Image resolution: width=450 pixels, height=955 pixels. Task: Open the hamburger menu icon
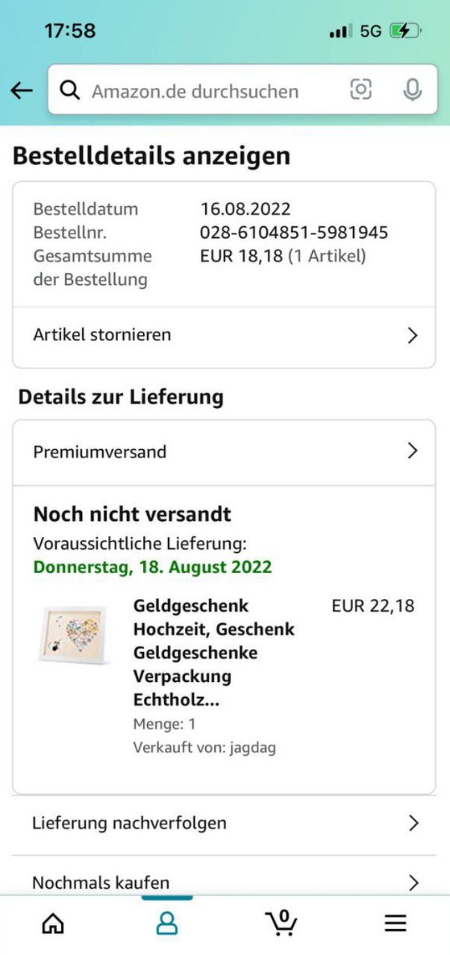point(396,924)
